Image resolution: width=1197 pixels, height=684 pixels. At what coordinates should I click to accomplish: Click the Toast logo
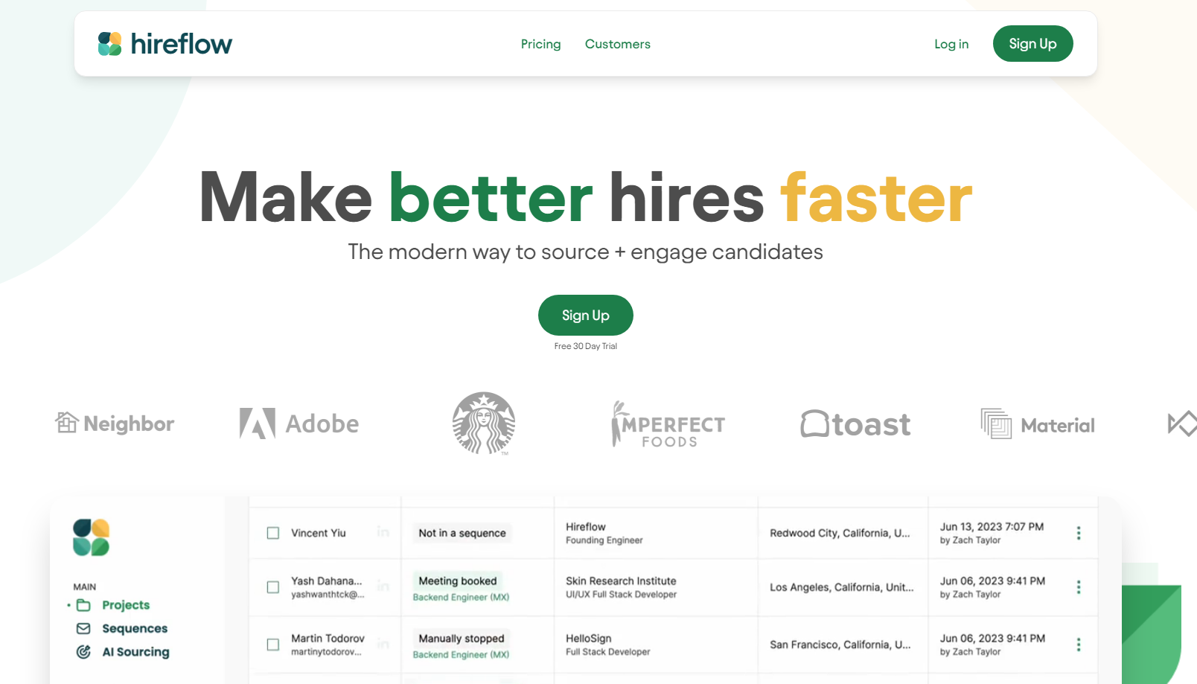click(855, 424)
